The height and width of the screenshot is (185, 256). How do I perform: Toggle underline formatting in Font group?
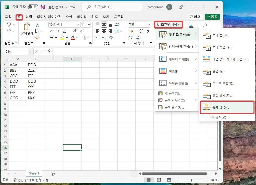click(64, 31)
